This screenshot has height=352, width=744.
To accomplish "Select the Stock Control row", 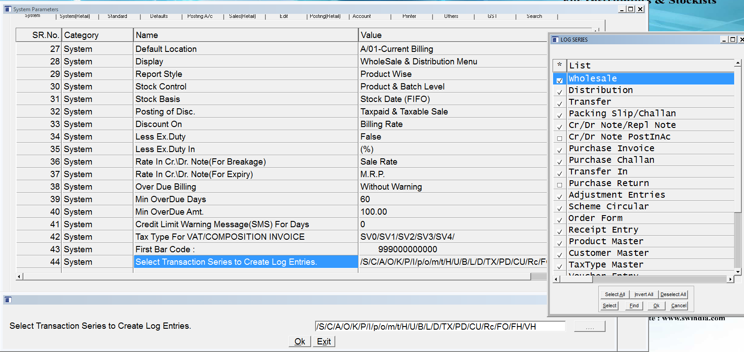I will [281, 86].
